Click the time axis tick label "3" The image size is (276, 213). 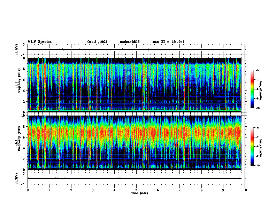93,190
